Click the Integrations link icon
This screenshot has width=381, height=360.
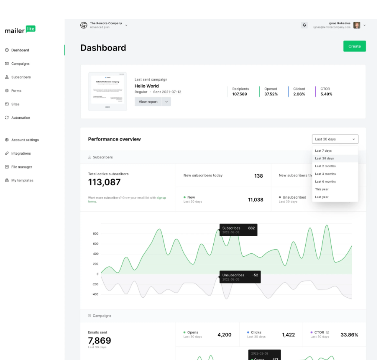(7, 153)
